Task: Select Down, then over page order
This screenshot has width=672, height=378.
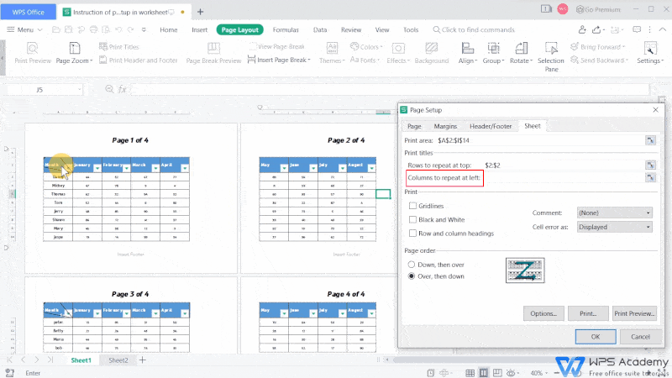Action: 412,265
